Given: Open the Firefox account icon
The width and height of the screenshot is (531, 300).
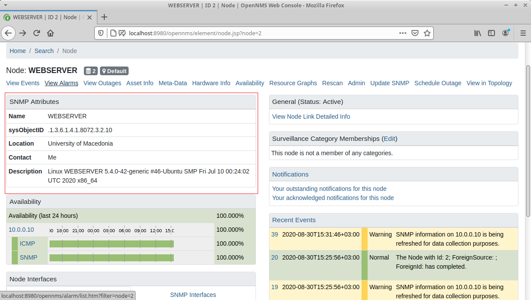Looking at the screenshot, I should point(506,33).
